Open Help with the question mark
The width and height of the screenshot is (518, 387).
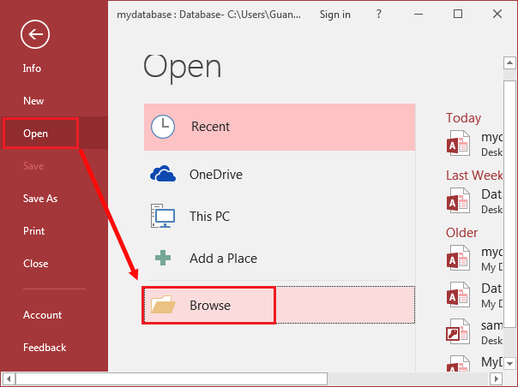378,15
